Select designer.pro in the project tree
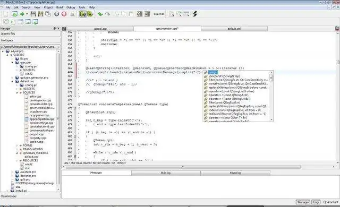This screenshot has height=207, width=340. (28, 176)
